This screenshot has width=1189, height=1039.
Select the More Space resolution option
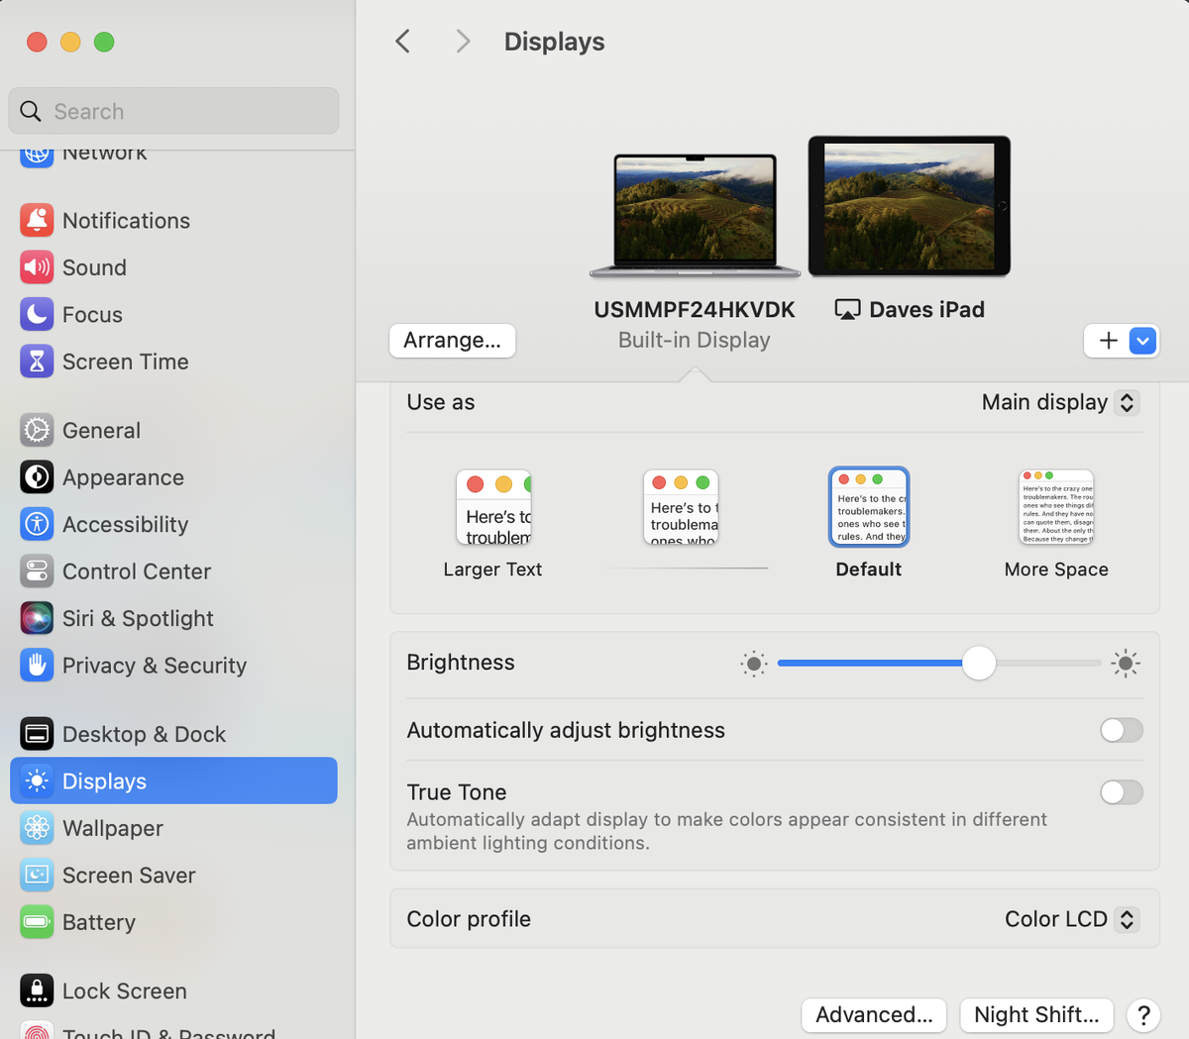(x=1055, y=506)
